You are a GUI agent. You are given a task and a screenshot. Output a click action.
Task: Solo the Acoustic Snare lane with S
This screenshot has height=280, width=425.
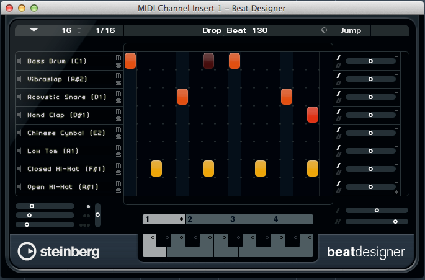point(119,100)
